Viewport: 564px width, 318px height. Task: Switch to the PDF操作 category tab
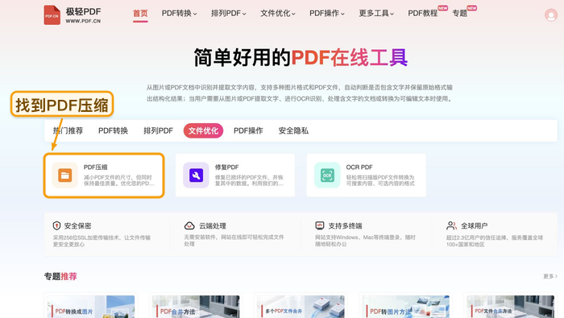tap(248, 130)
